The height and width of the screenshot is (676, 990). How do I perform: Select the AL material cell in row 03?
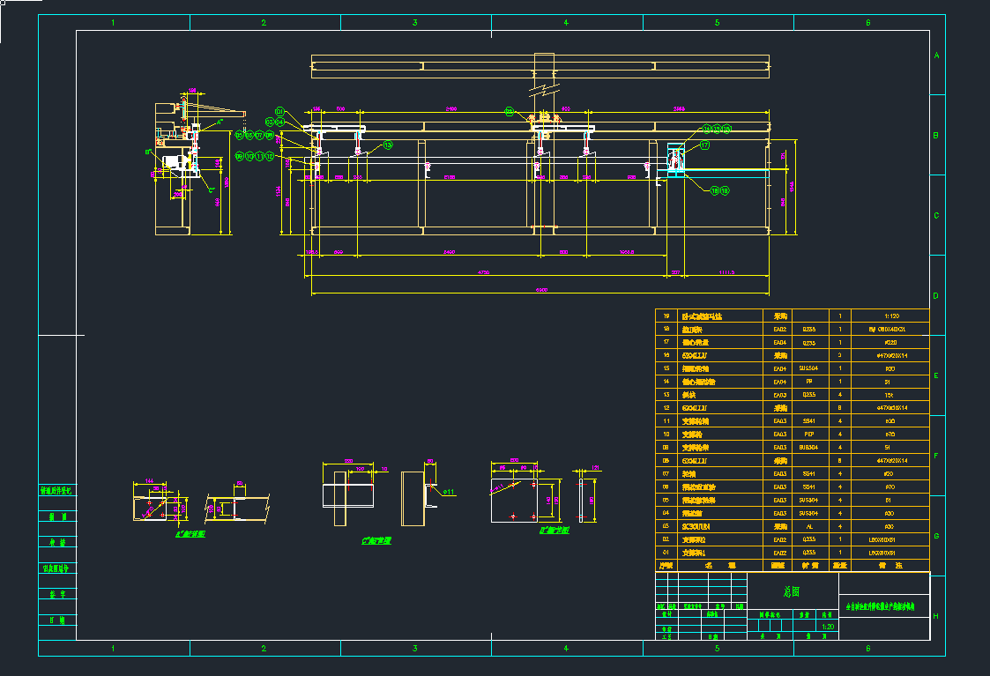809,526
